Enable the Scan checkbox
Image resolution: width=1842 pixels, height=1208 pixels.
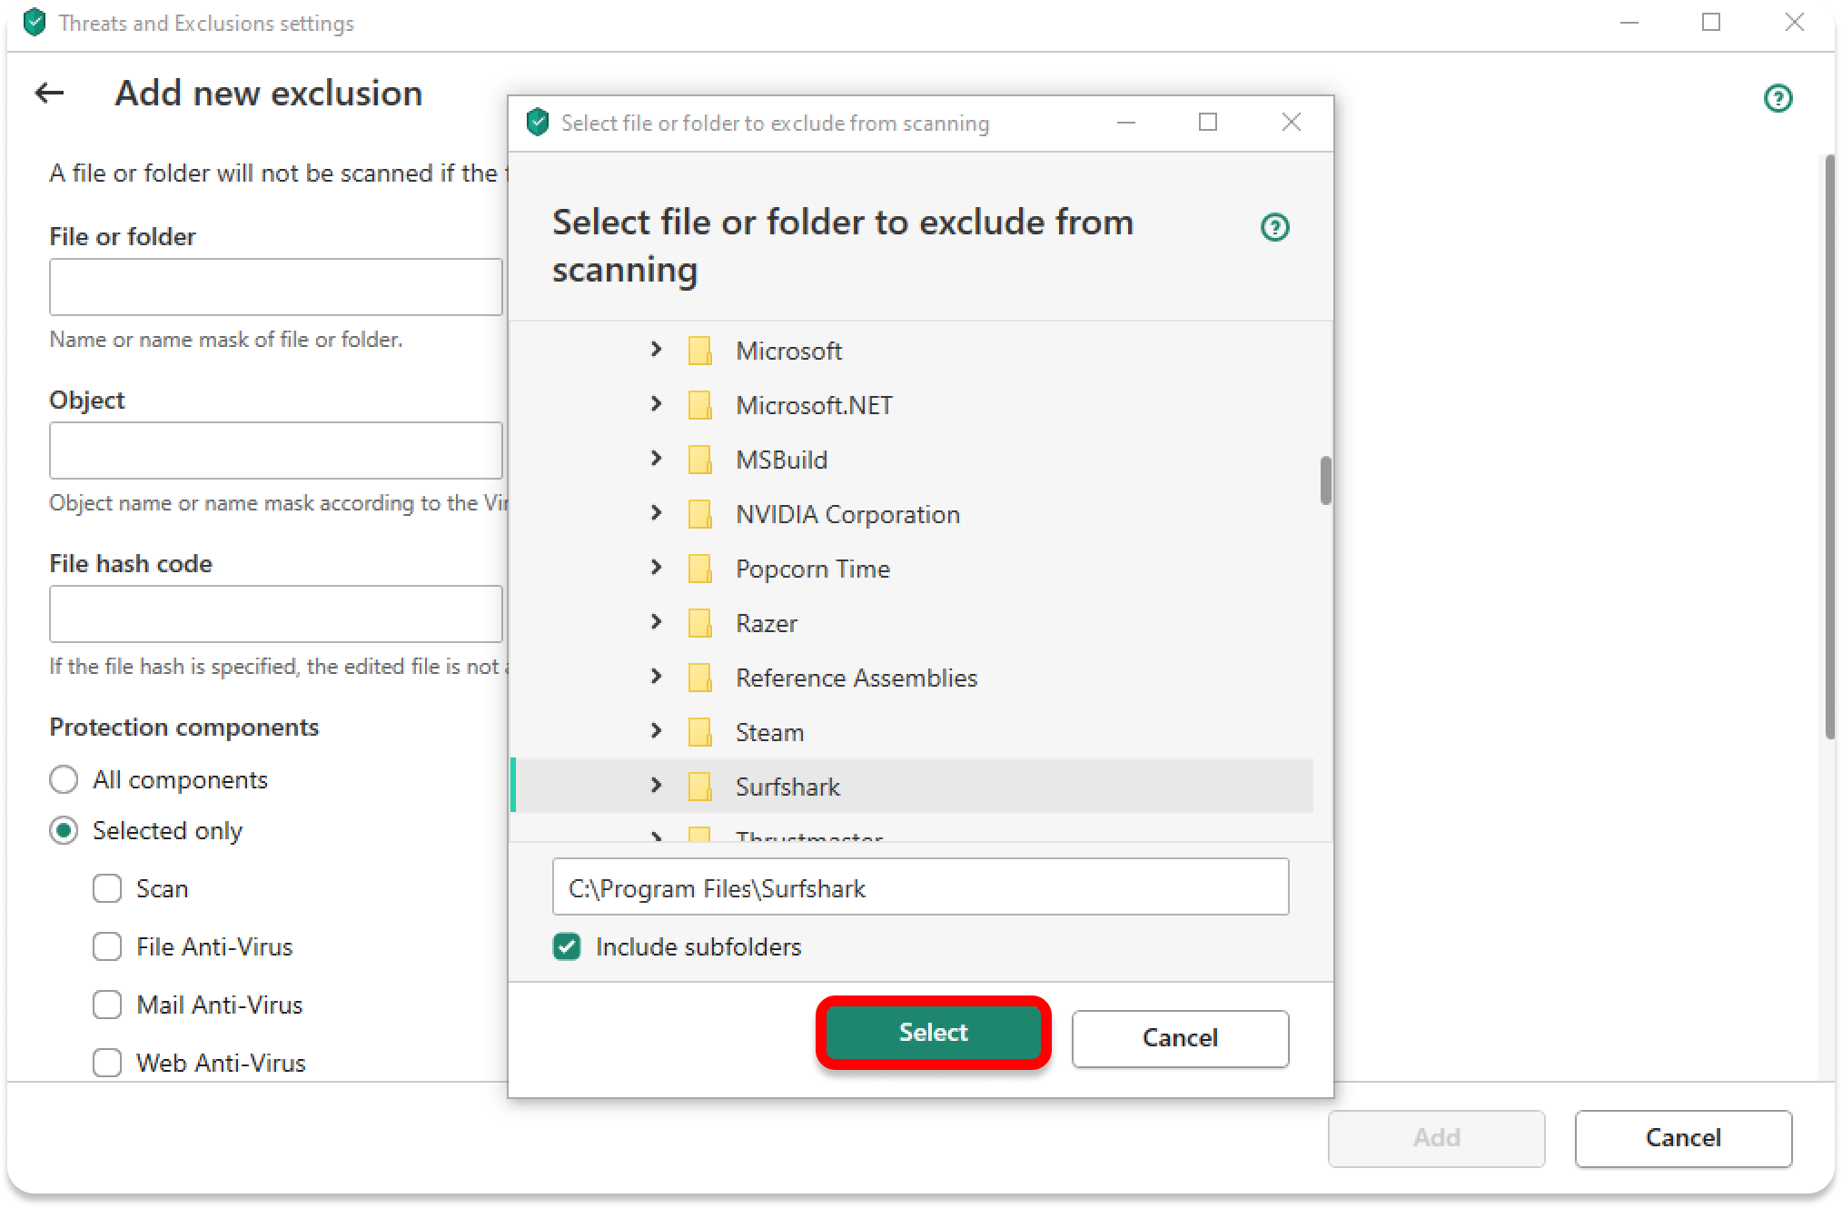click(x=107, y=888)
